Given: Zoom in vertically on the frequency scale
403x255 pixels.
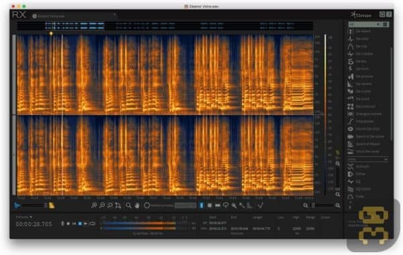Looking at the screenshot, I should coord(338,163).
